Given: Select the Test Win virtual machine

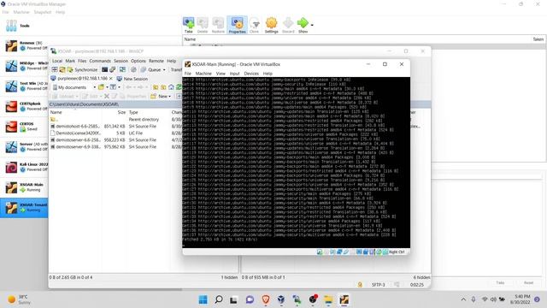Looking at the screenshot, I should coord(24,86).
